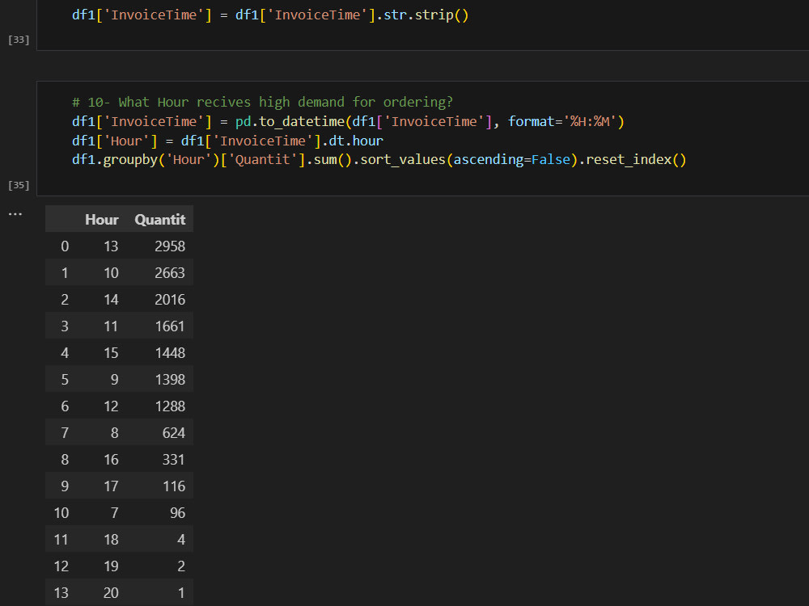The image size is (809, 606).
Task: Select Quantit value 2958
Action: click(170, 246)
